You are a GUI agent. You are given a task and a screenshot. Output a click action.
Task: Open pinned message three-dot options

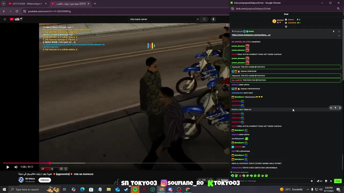coord(339,31)
